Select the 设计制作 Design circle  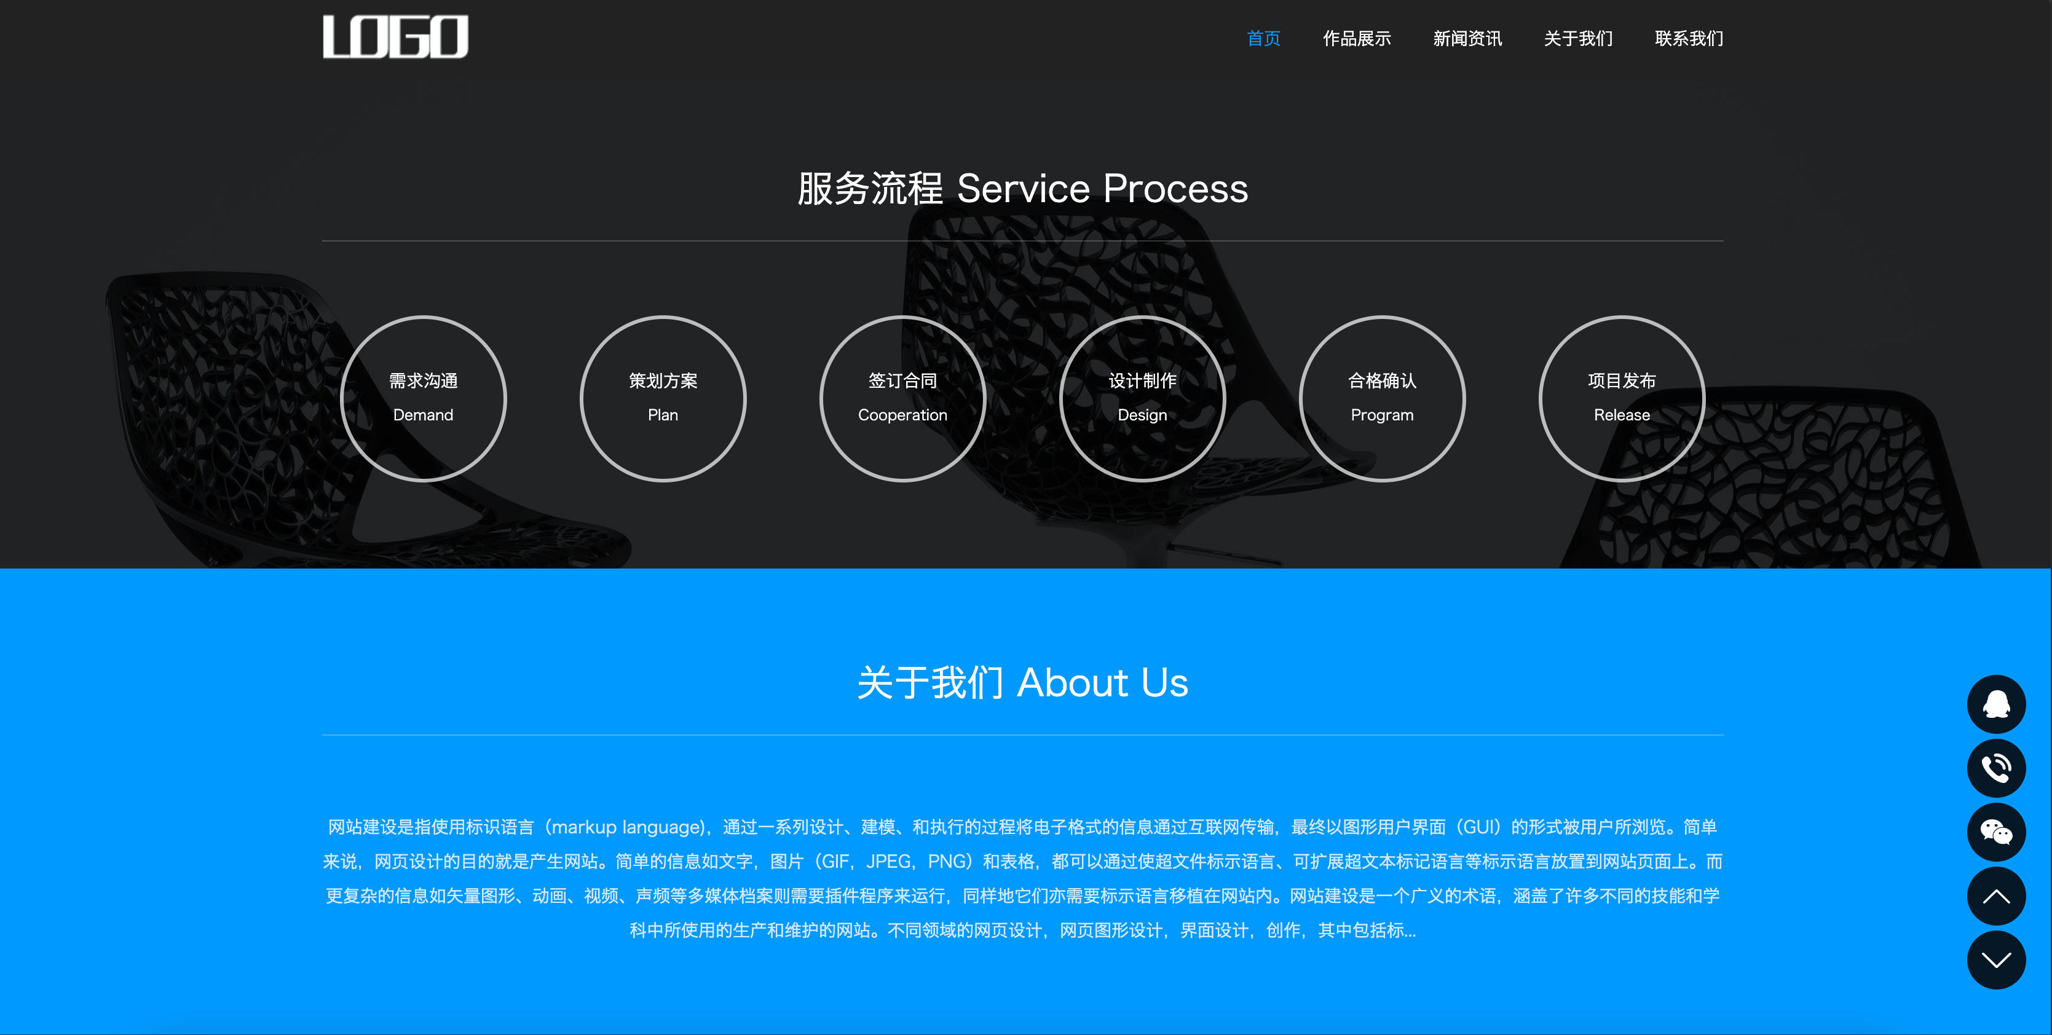click(1142, 399)
